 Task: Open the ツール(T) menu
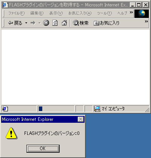[x=104, y=13]
